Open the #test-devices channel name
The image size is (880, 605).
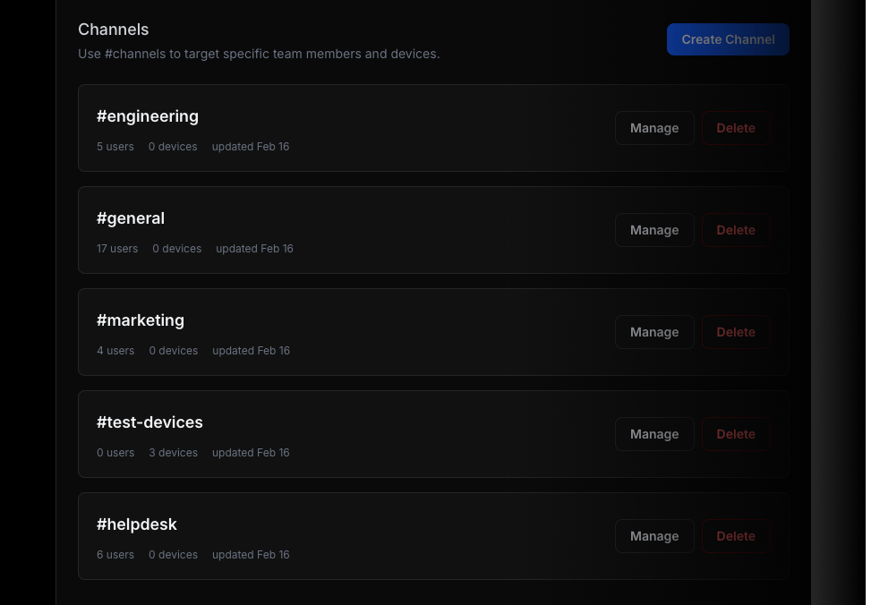[150, 422]
